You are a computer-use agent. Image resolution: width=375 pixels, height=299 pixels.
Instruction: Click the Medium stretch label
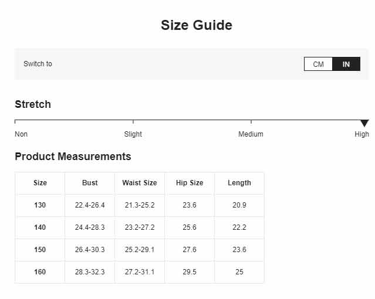[251, 134]
